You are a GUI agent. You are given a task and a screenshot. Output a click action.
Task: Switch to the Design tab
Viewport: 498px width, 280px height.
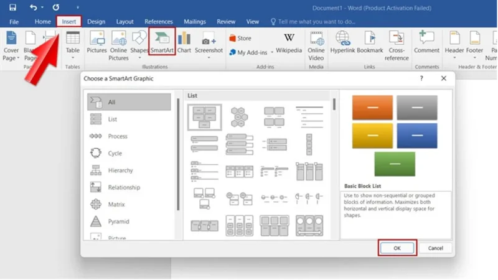(96, 22)
